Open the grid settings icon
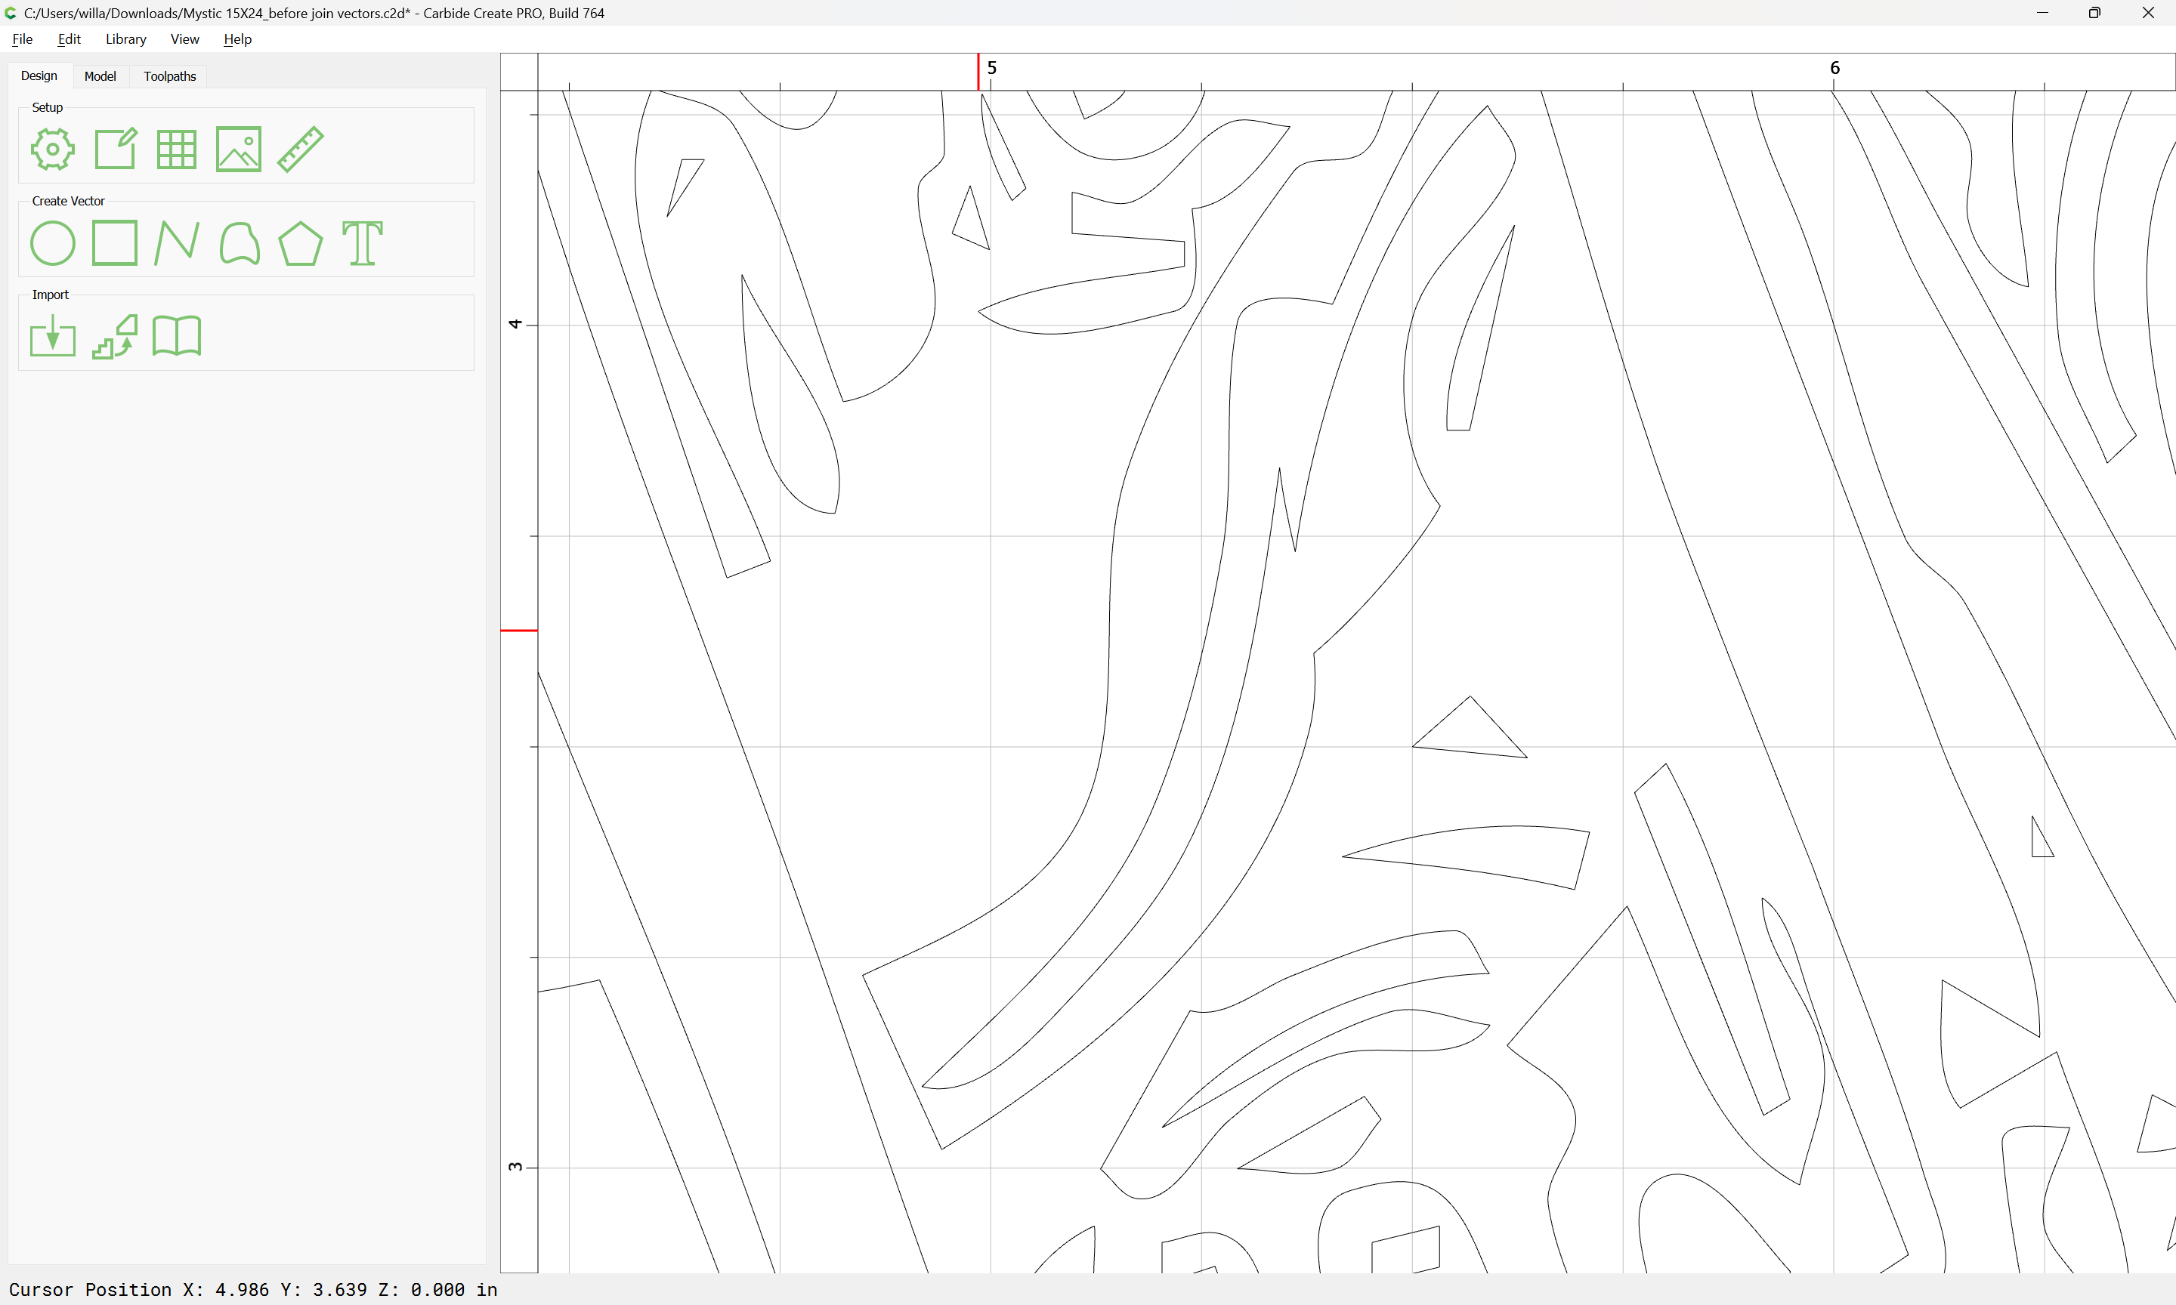The image size is (2176, 1305). [x=177, y=149]
